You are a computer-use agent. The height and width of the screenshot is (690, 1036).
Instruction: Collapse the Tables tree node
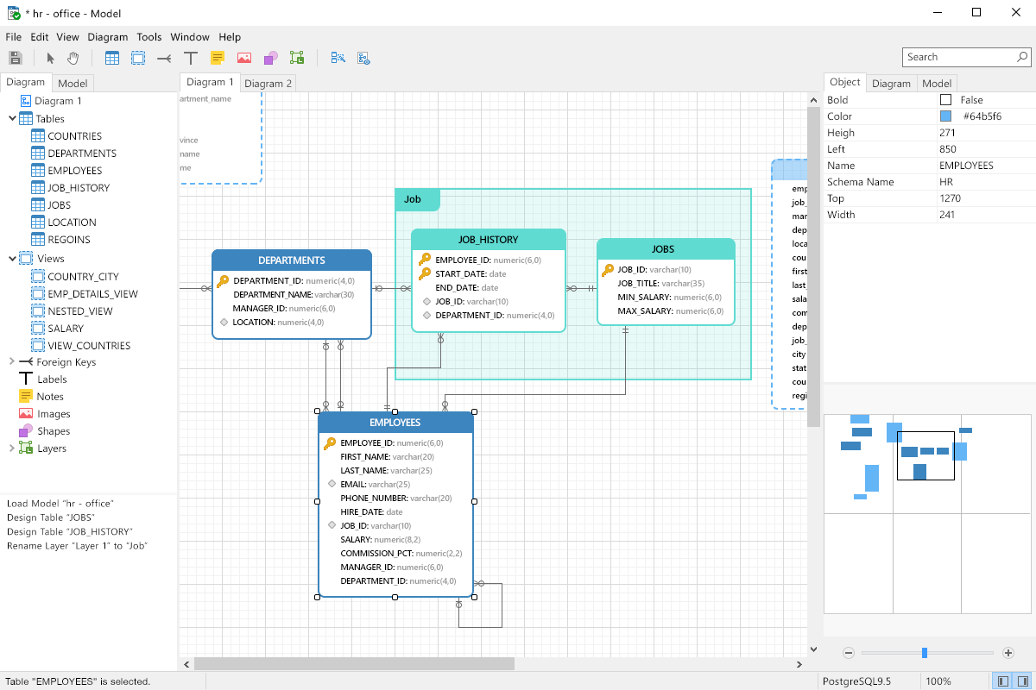pos(11,118)
